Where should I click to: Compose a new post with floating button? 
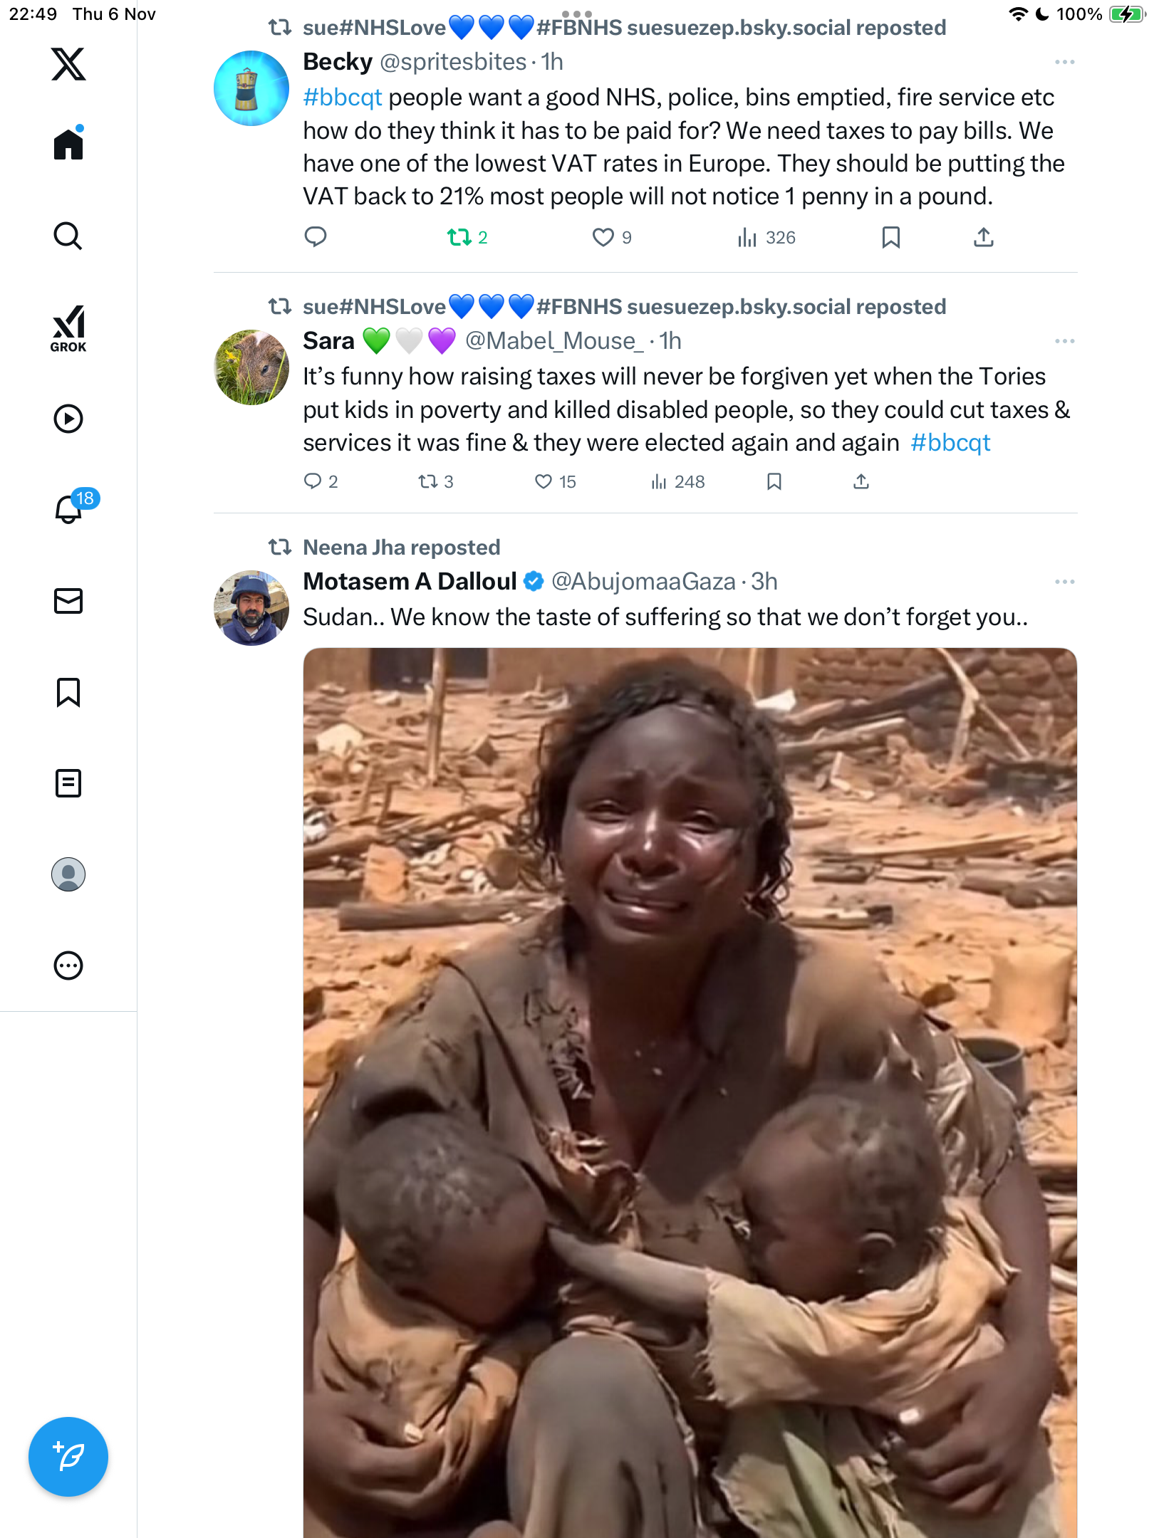pyautogui.click(x=68, y=1456)
